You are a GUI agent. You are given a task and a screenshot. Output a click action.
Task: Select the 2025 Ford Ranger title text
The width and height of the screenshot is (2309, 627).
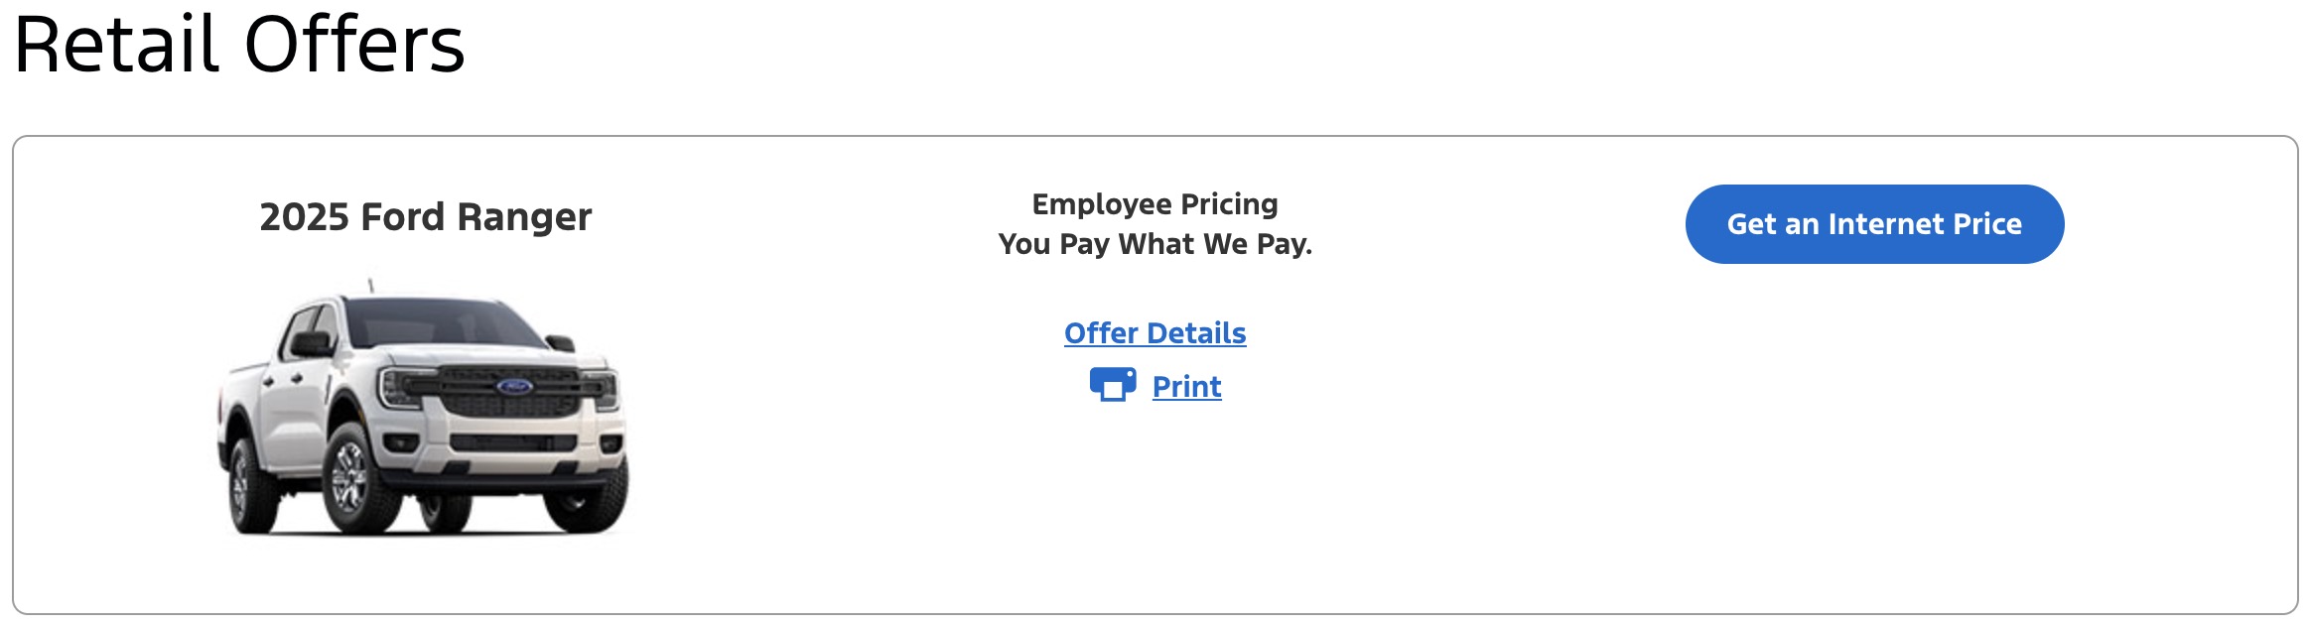pyautogui.click(x=425, y=217)
